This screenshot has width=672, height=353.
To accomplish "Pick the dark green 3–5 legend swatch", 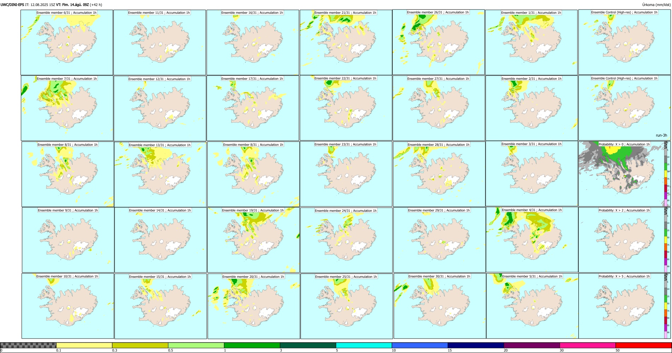I will pos(308,345).
